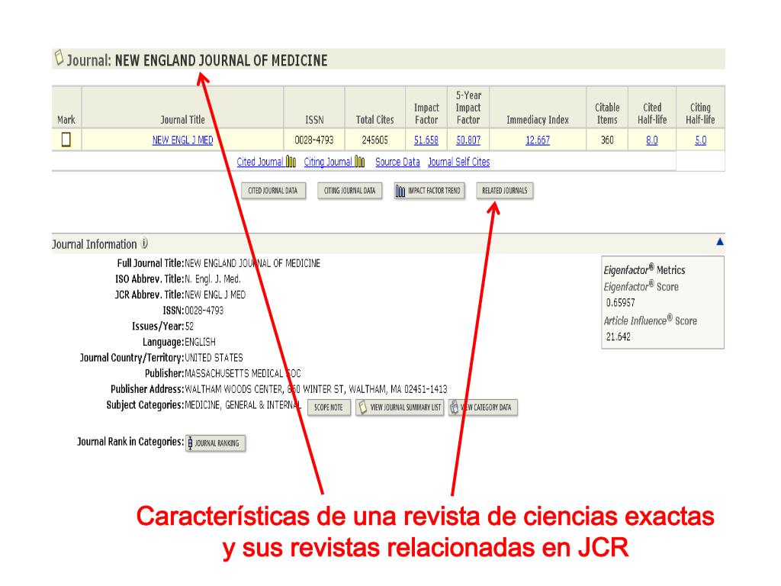Screen dimensions: 781x586
Task: Collapse Journal Information with blue triangle
Action: (720, 242)
